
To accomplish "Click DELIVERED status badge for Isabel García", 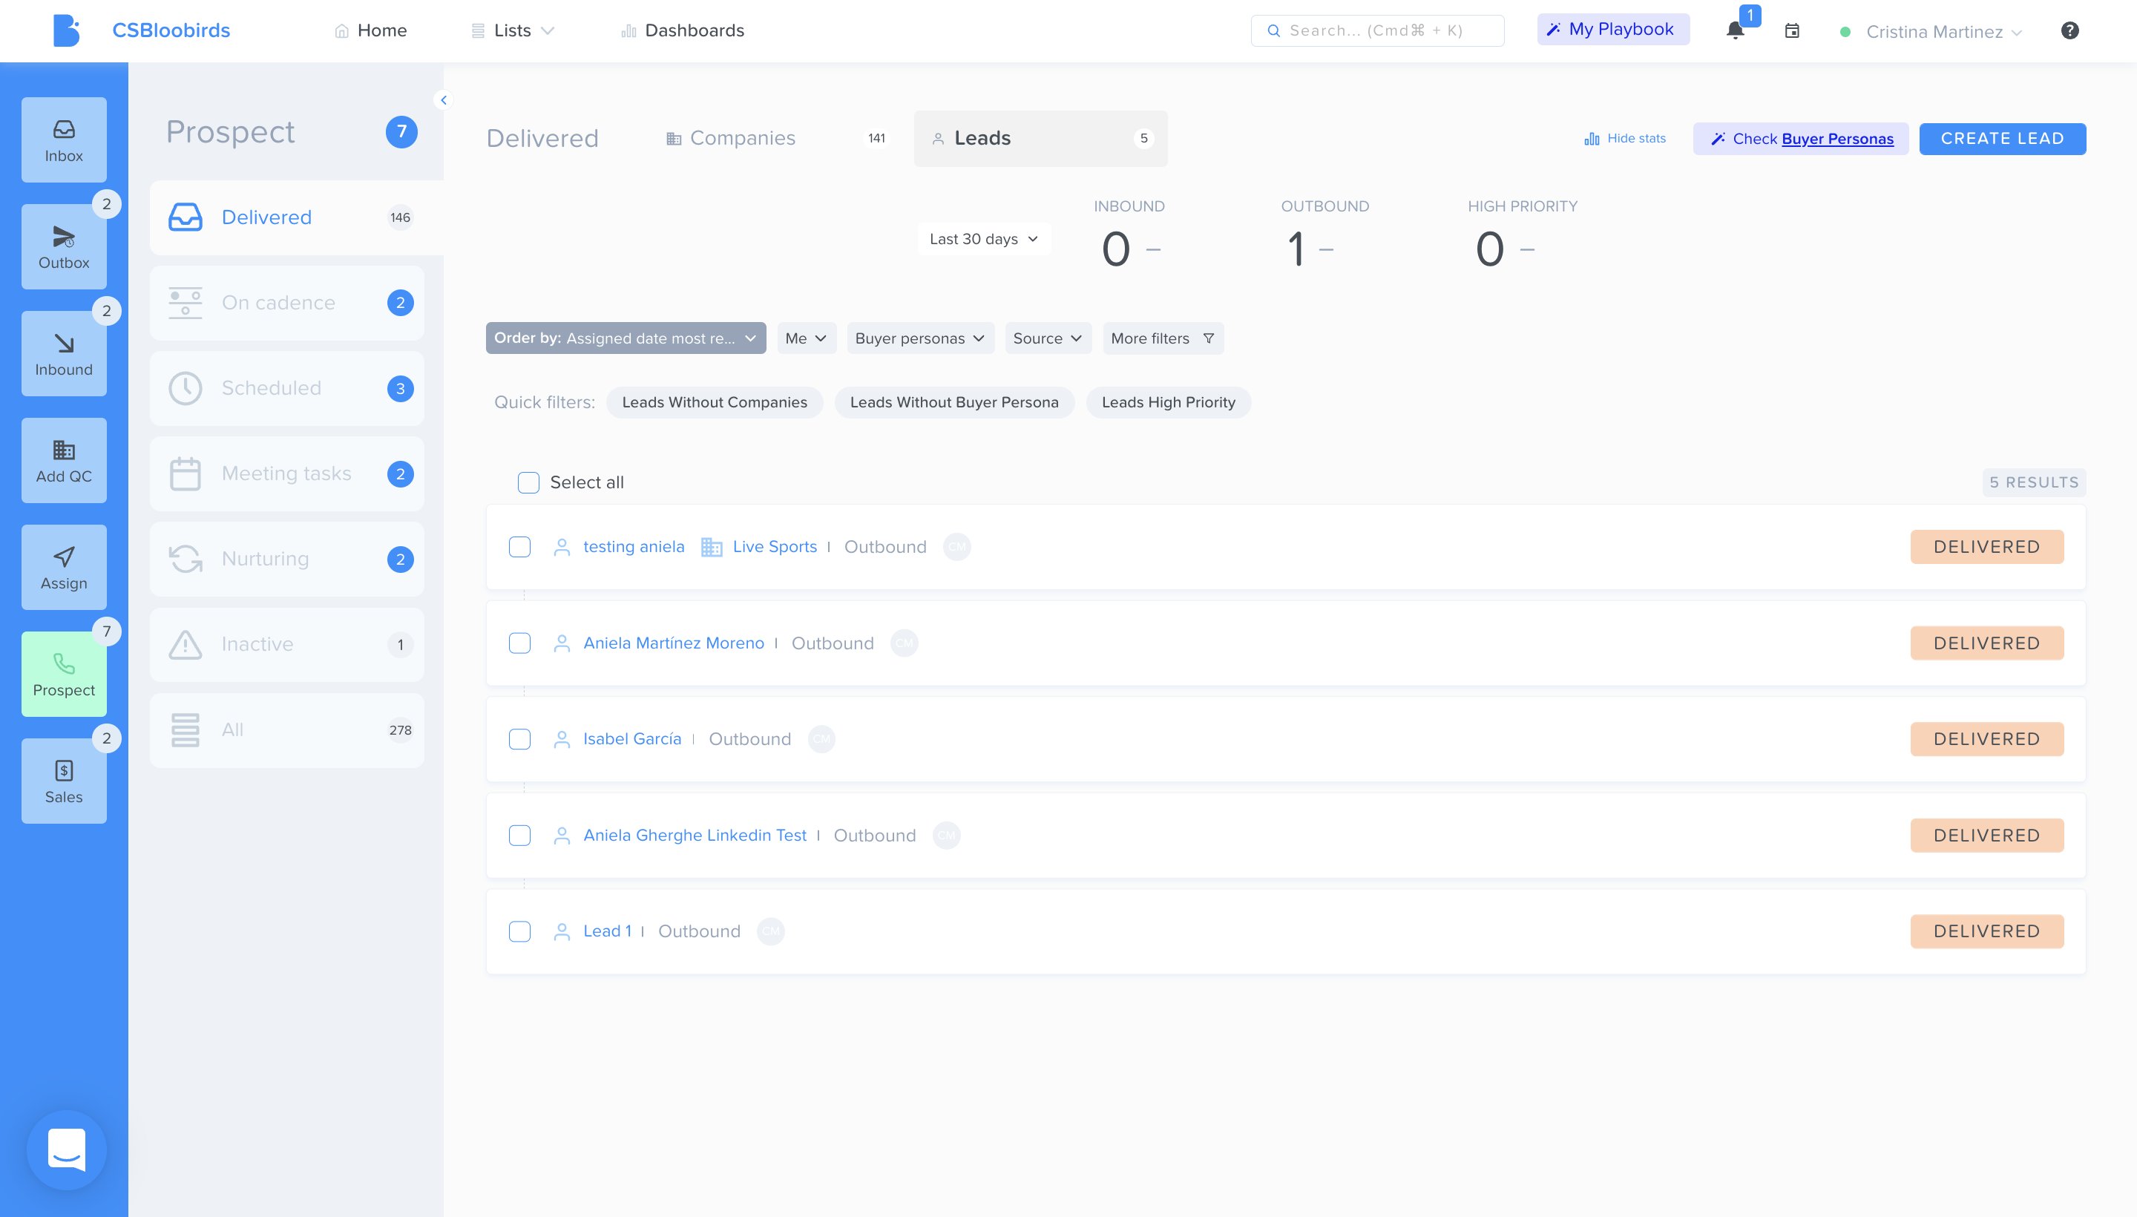I will click(1986, 740).
